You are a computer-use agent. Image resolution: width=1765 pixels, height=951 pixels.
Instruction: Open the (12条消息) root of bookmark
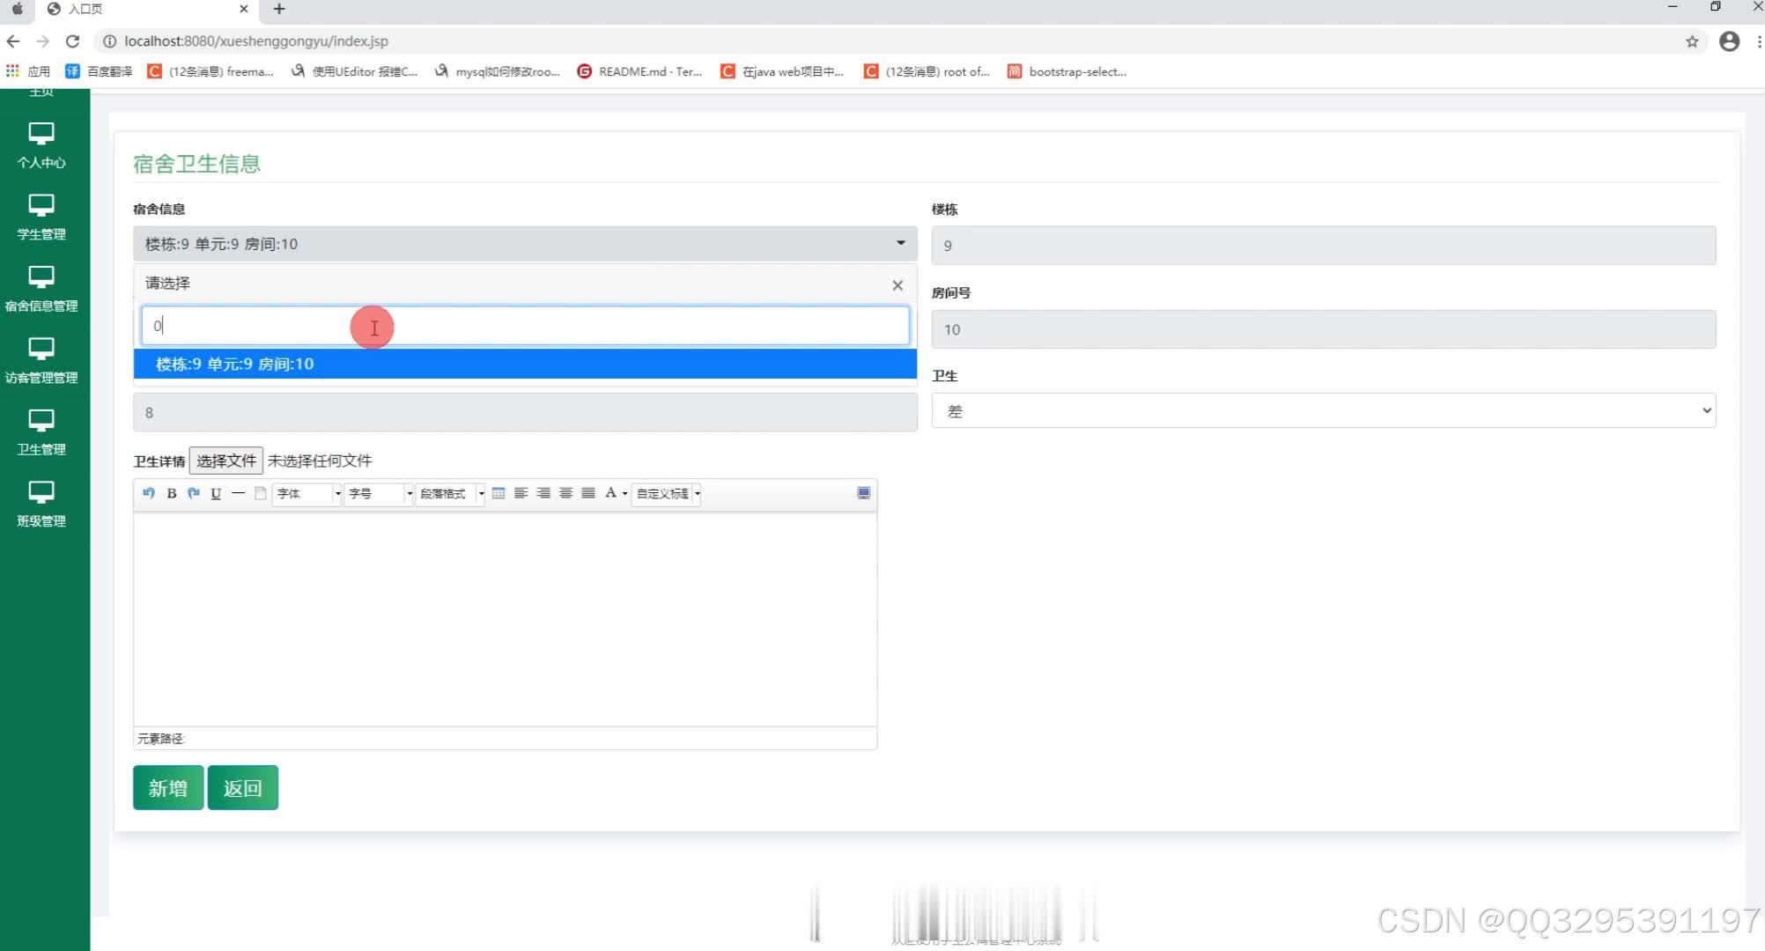[x=927, y=71]
